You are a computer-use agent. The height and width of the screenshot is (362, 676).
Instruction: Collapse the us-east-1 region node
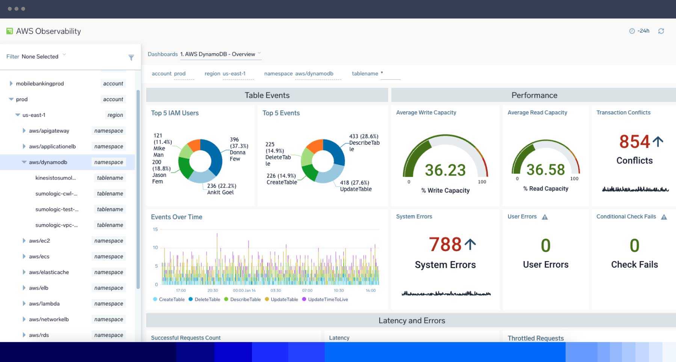(x=18, y=115)
